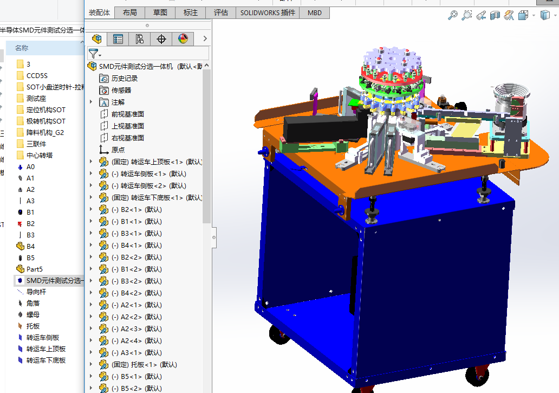Expand the 注解 tree node
Viewport: 559px width, 393px height.
pos(91,102)
